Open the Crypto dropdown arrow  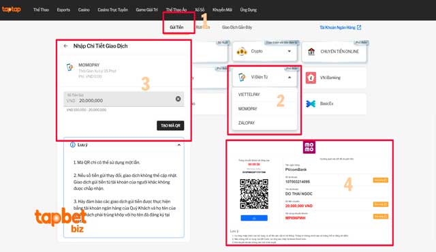pyautogui.click(x=289, y=51)
